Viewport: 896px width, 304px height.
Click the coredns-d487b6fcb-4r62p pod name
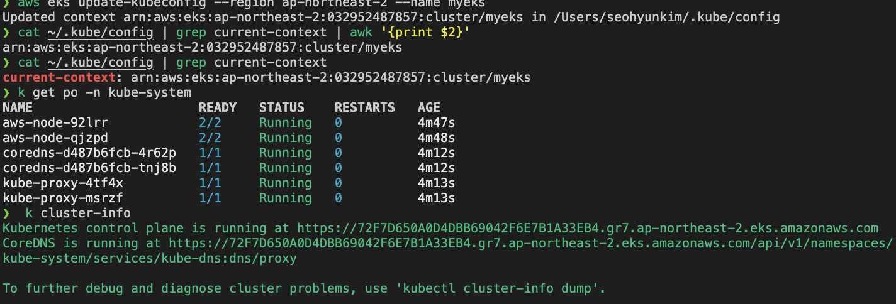click(x=89, y=153)
